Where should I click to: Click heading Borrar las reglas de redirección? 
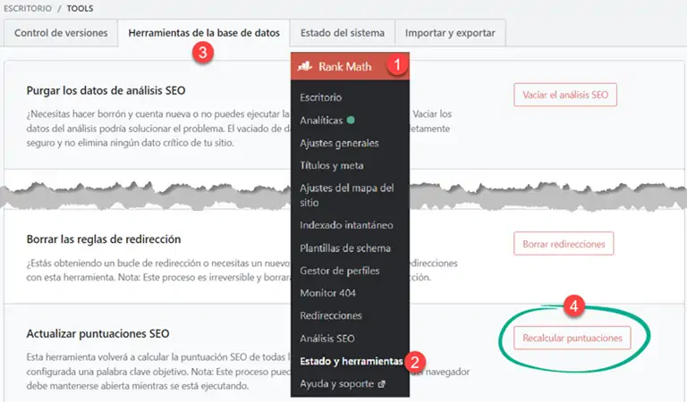pos(104,239)
